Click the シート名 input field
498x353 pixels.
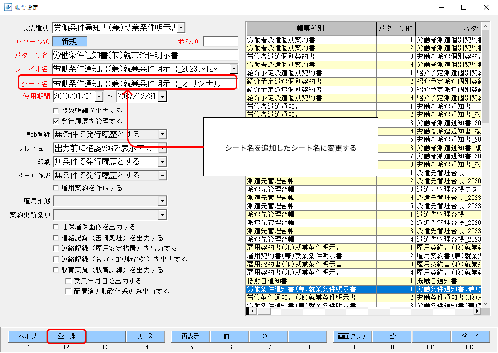click(x=145, y=83)
